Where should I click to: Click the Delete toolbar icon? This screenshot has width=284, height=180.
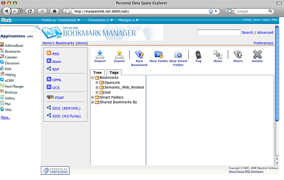[x=257, y=56]
